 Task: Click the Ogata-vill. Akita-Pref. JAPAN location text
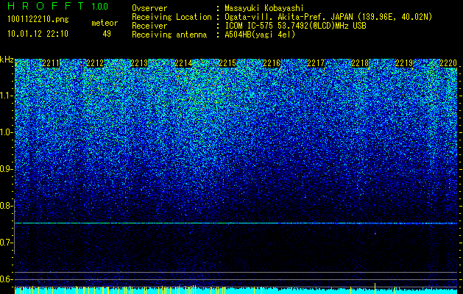point(328,17)
